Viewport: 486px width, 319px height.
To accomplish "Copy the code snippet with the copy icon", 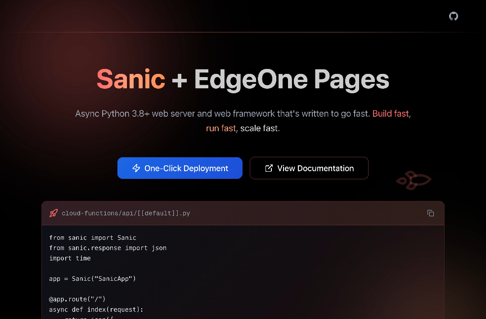I will (x=431, y=213).
